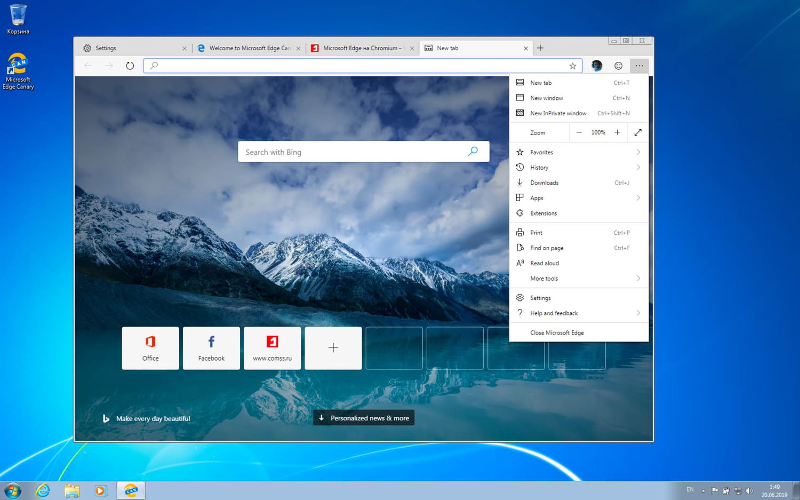Increase zoom level with the plus control
The width and height of the screenshot is (800, 500).
[617, 132]
